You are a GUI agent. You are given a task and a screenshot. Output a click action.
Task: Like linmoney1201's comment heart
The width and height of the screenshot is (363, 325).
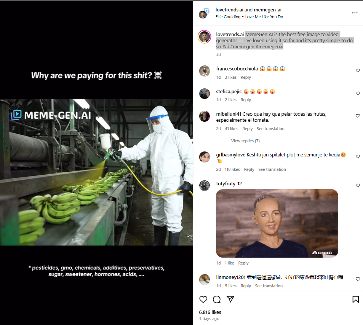tap(358, 279)
